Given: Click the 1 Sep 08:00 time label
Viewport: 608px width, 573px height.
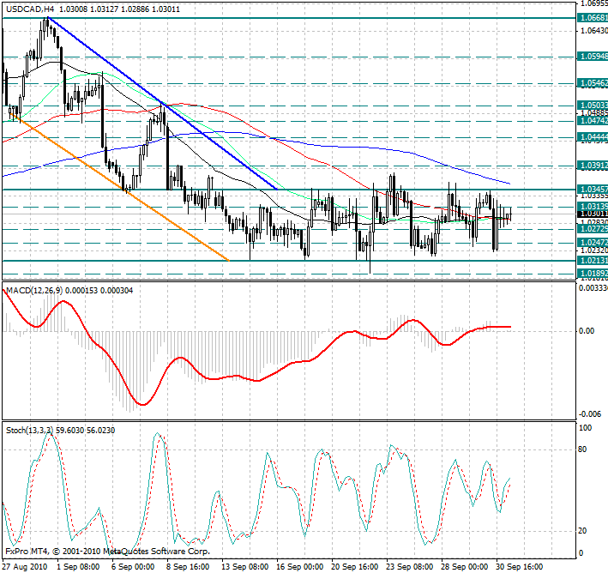Looking at the screenshot, I should point(78,567).
